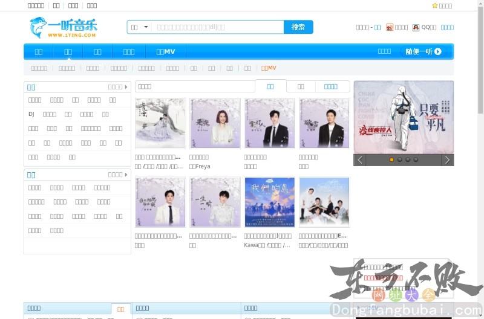Open the blue ocean album cover thumbnail
Viewport: 484px width, 319px height.
269,202
